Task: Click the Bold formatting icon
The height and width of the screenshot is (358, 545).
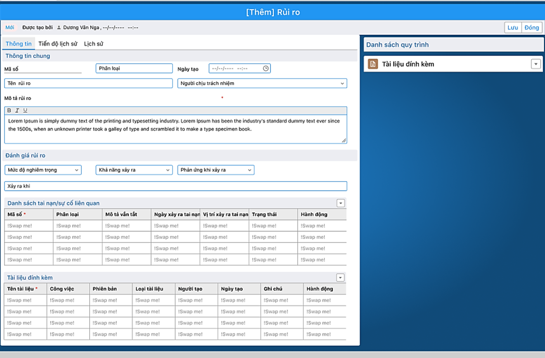Action: tap(9, 111)
